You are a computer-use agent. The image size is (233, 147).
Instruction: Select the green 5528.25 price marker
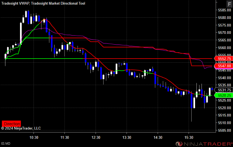[224, 96]
